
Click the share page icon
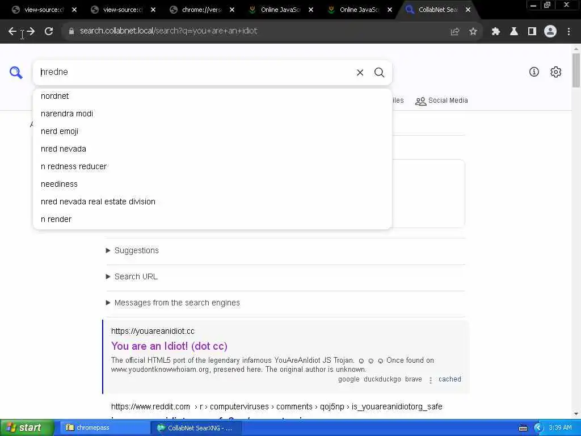point(454,32)
